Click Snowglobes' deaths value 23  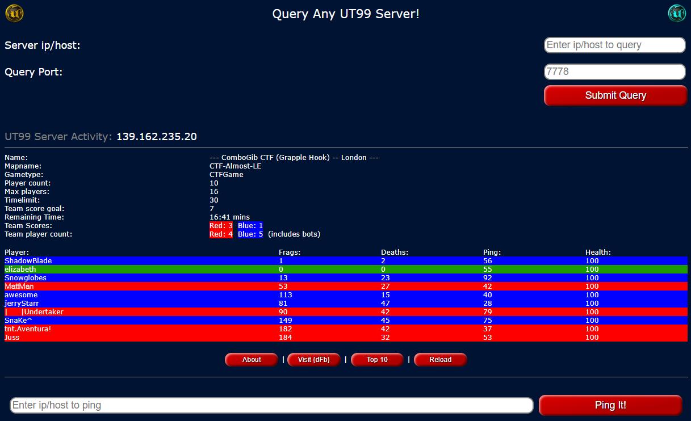coord(386,278)
